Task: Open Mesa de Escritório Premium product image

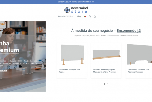Action: pyautogui.click(x=106, y=55)
